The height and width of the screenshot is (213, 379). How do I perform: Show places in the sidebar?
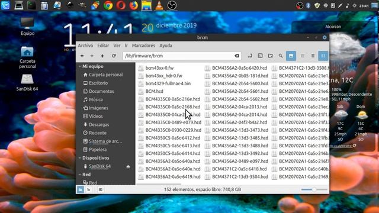[81, 189]
